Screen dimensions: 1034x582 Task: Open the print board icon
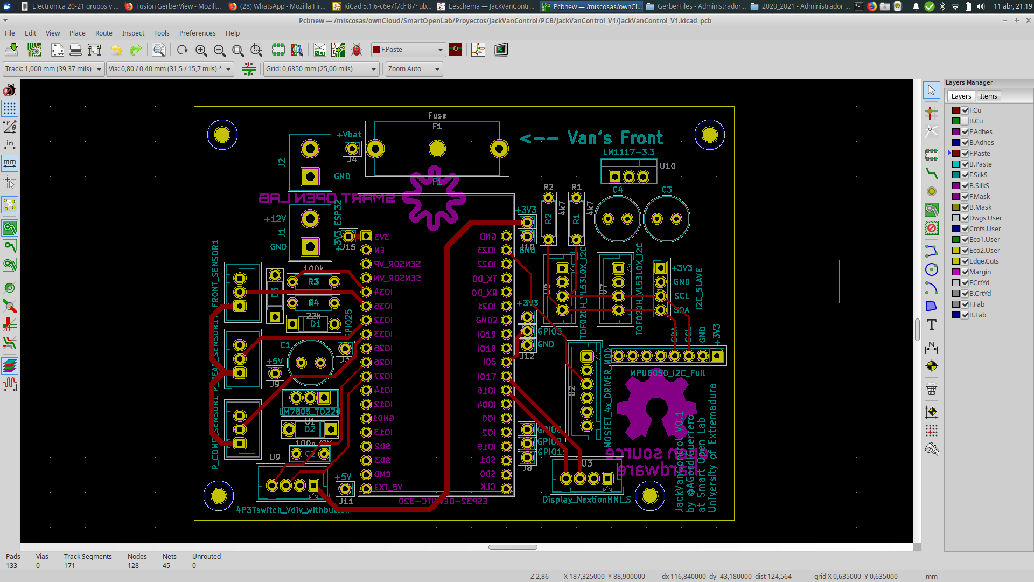75,50
